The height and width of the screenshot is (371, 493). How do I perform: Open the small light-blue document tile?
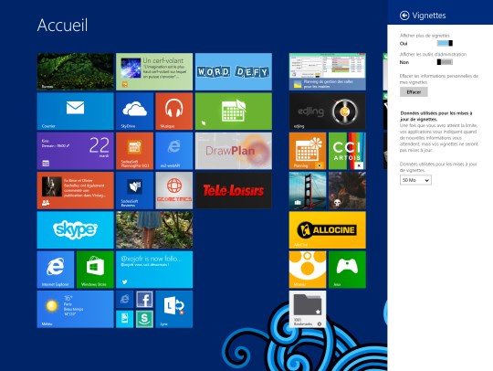pos(125,319)
